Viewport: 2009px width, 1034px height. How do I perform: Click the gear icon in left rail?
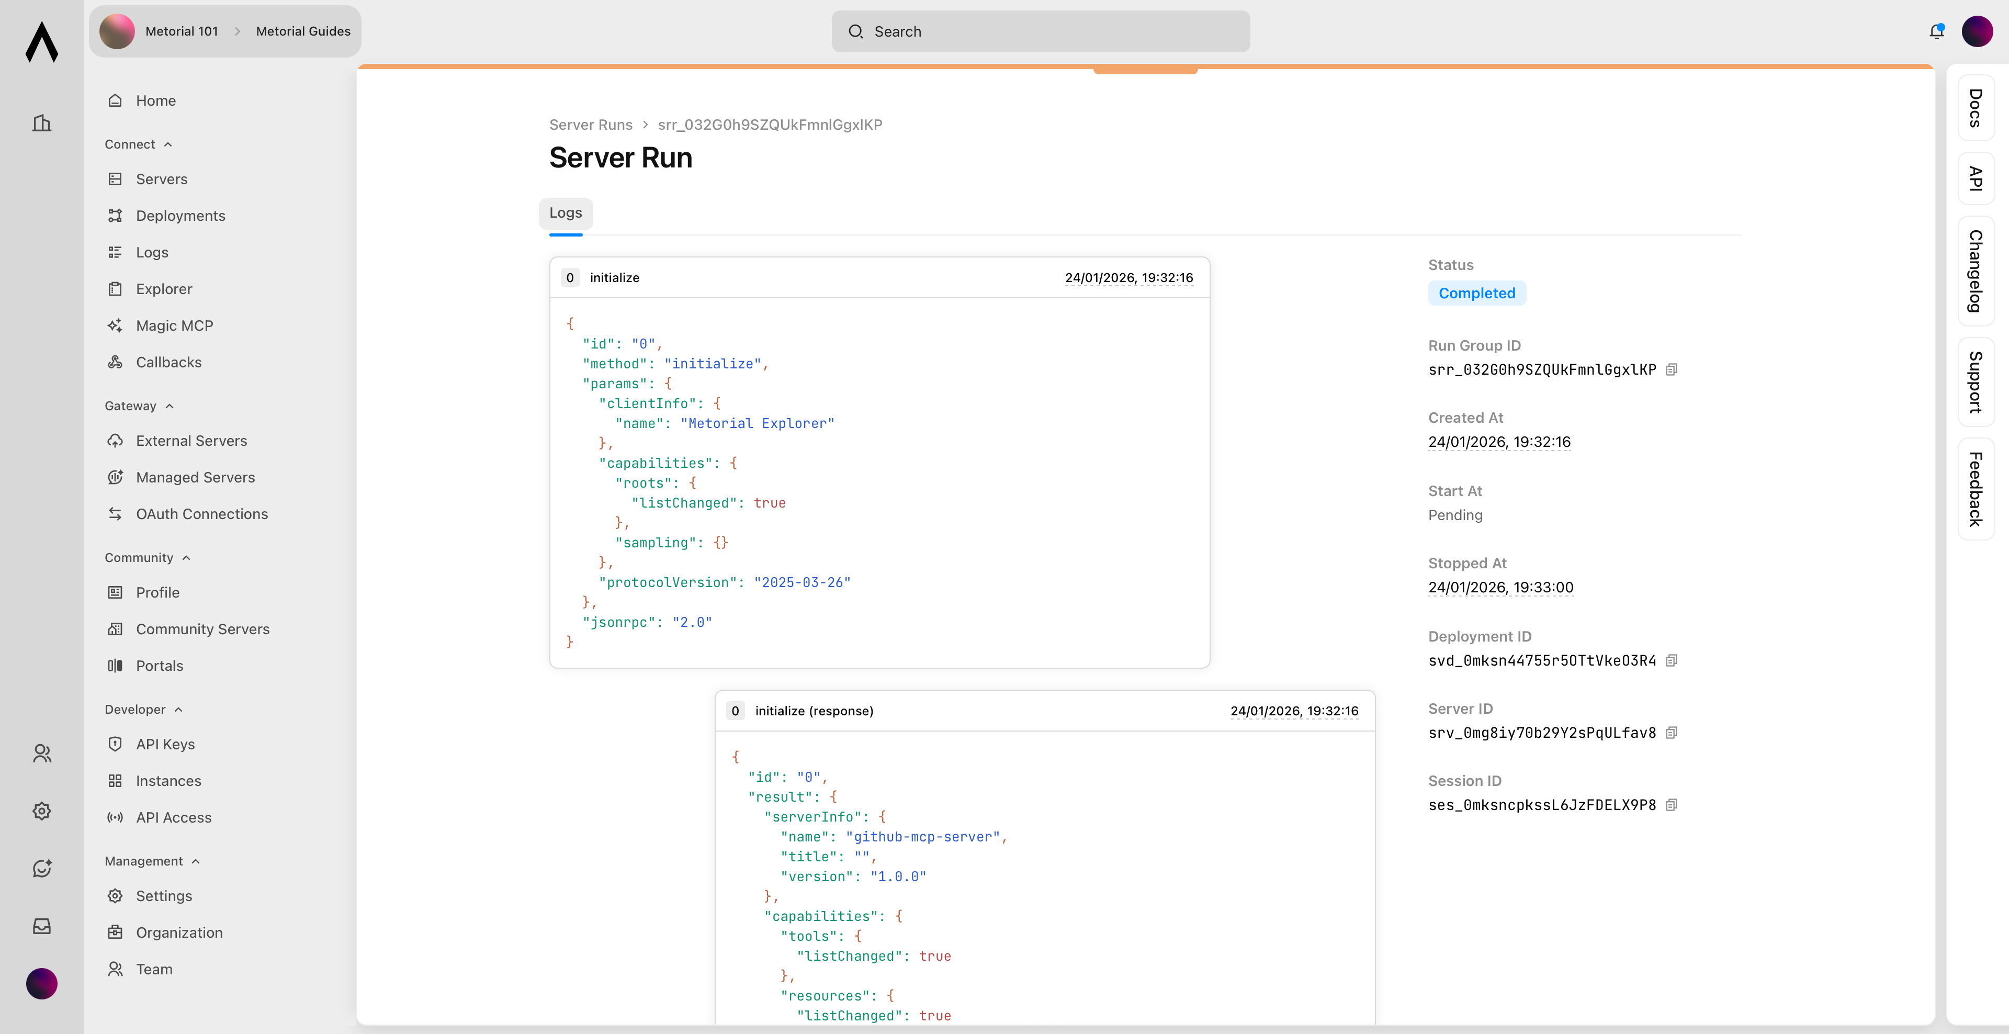coord(42,811)
